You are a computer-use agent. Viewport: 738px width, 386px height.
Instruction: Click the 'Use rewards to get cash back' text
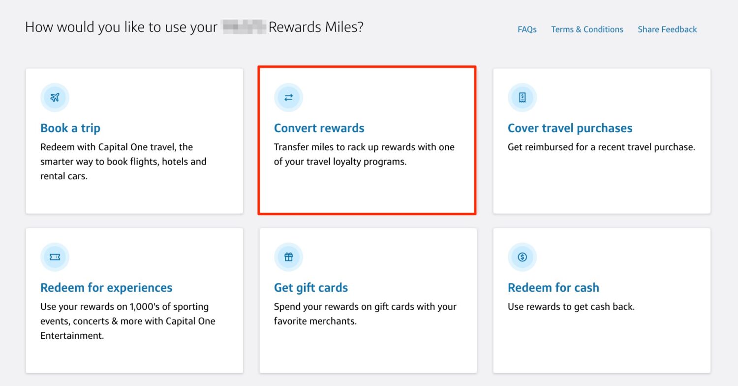click(x=571, y=307)
